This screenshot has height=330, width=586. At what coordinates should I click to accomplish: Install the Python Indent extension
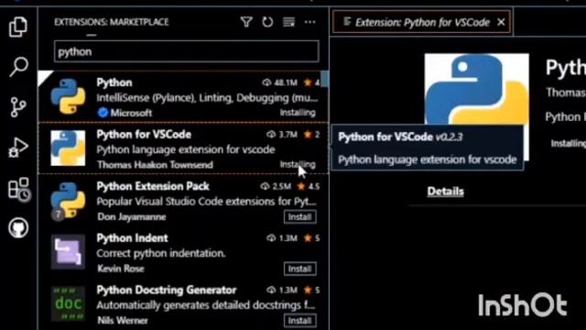299,269
